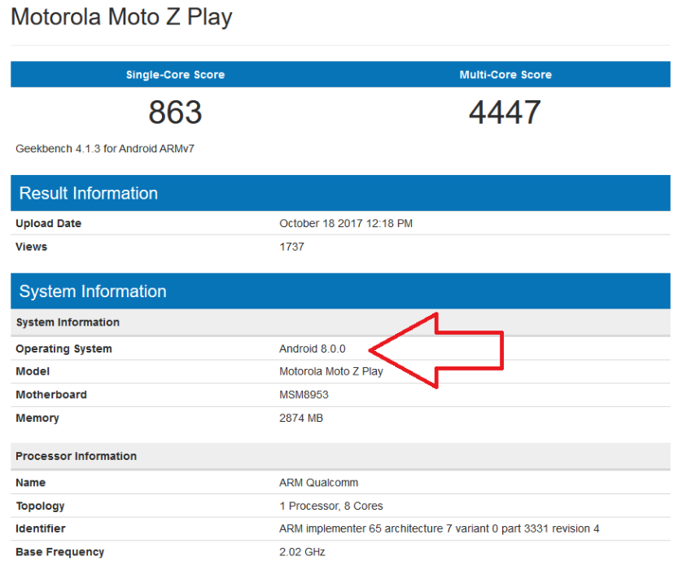Select the Android 8.0.0 value

313,348
